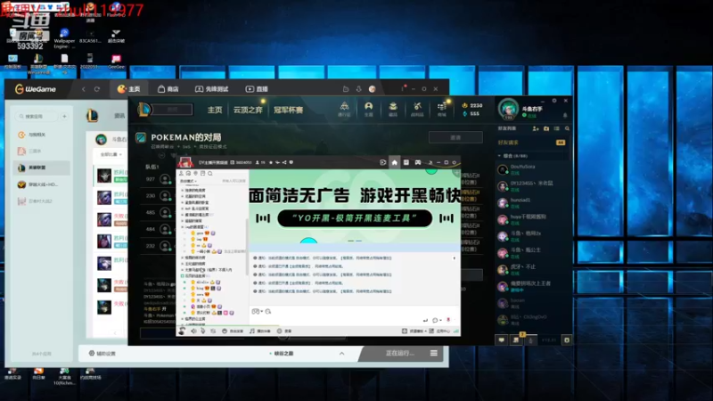Open the 全部比赛 filter dropdown in WeGame
Screen dimensions: 713x401
111,154
